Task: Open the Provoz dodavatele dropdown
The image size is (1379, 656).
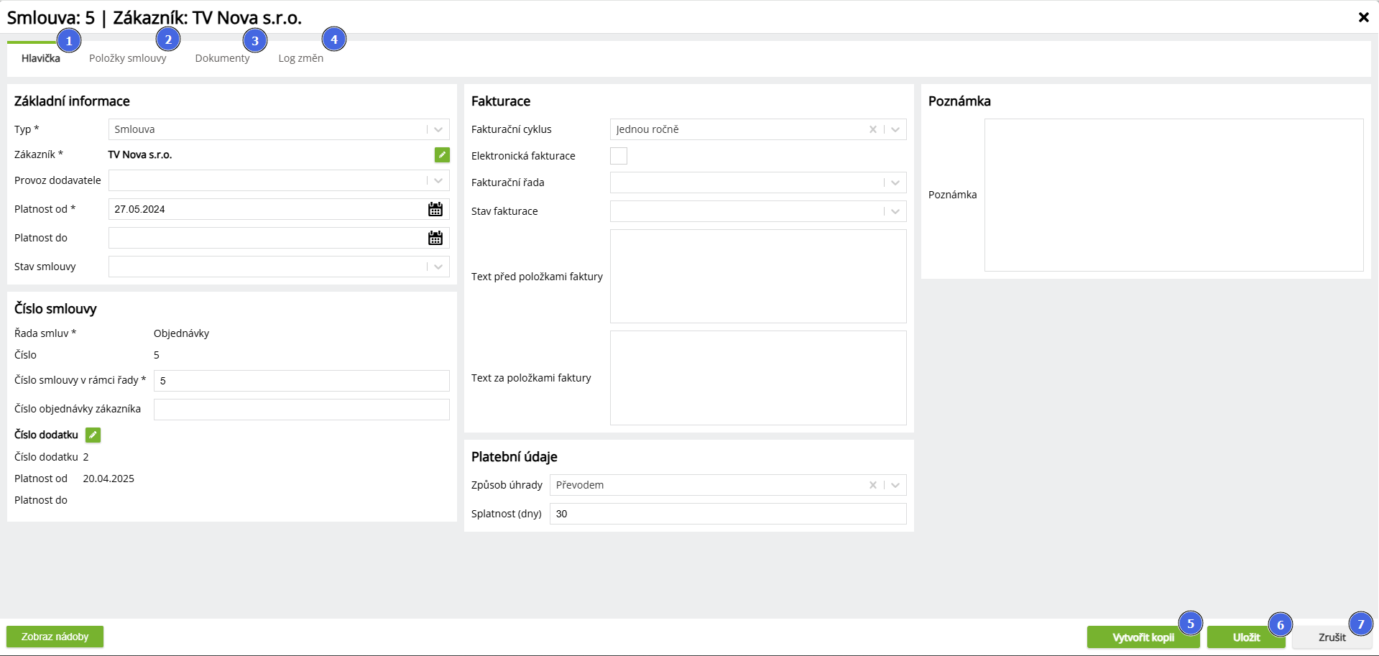Action: [x=438, y=180]
